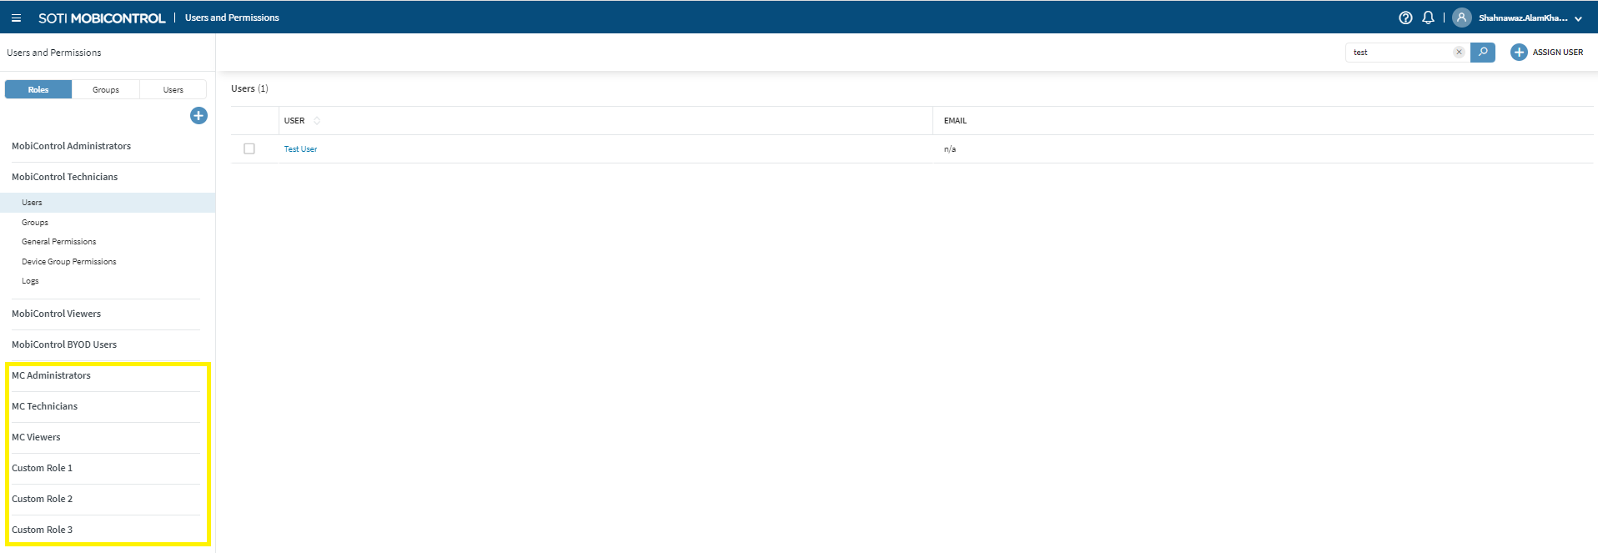Expand the MobiControl Administrators role
This screenshot has width=1598, height=553.
coord(71,146)
